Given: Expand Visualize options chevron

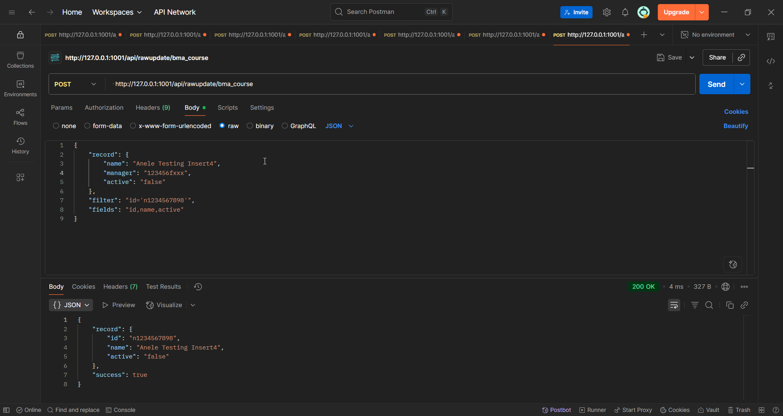Looking at the screenshot, I should [x=193, y=305].
